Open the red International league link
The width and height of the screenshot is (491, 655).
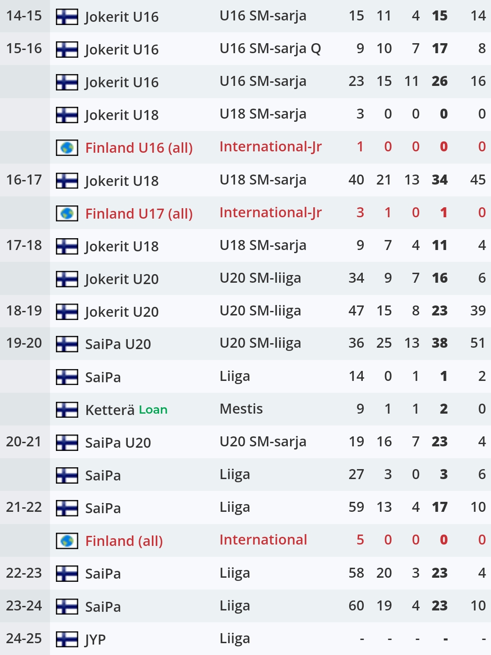pos(263,540)
